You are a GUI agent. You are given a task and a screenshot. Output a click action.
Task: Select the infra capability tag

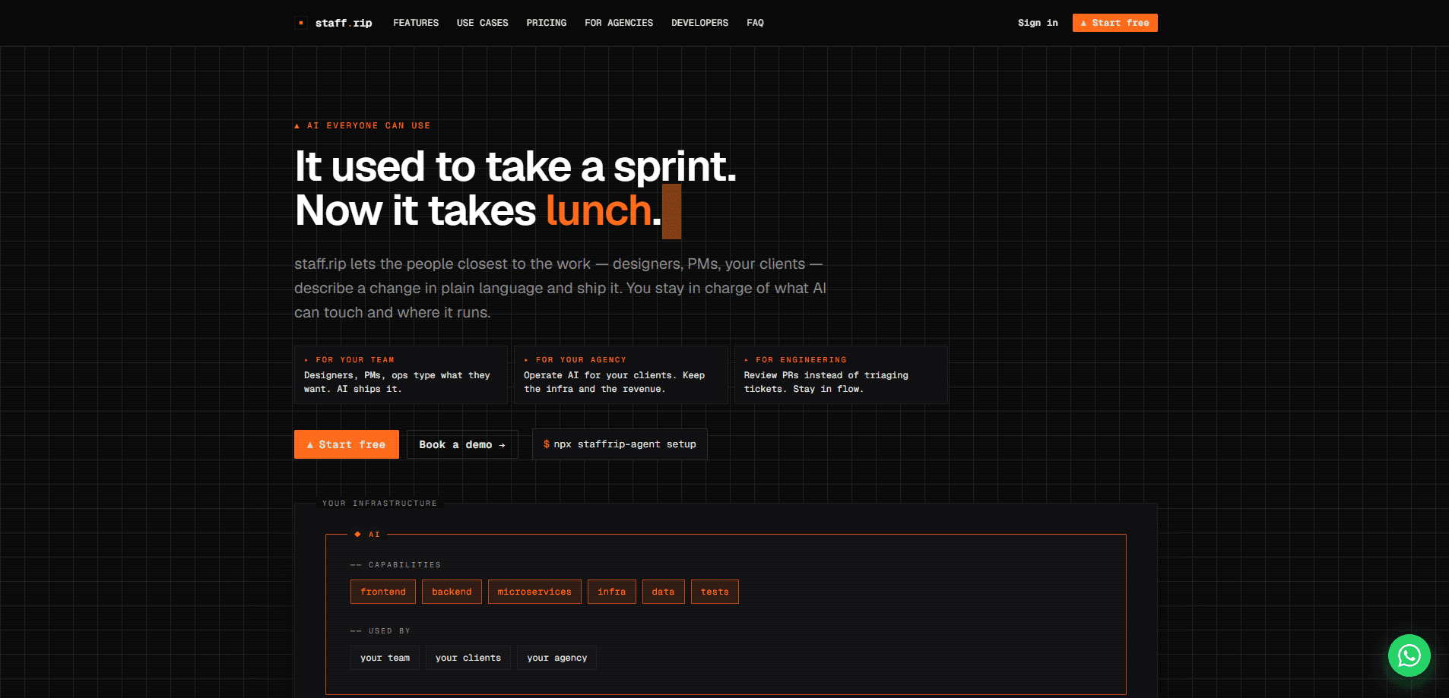[612, 592]
